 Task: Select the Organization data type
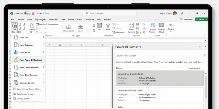coord(69,28)
